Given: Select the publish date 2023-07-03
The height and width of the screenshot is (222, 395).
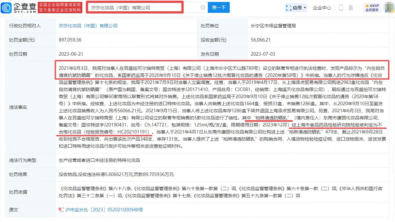Looking at the screenshot, I should [263, 54].
